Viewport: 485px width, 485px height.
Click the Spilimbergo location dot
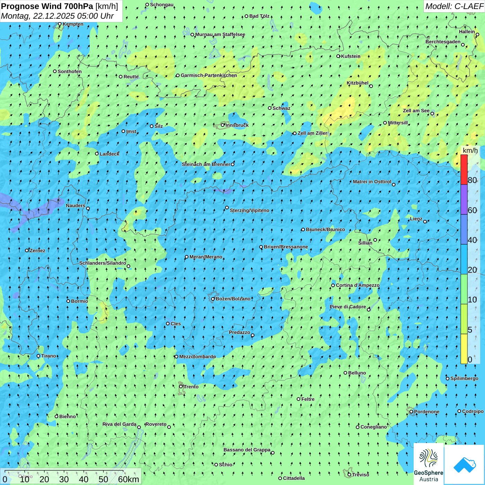pos(447,379)
